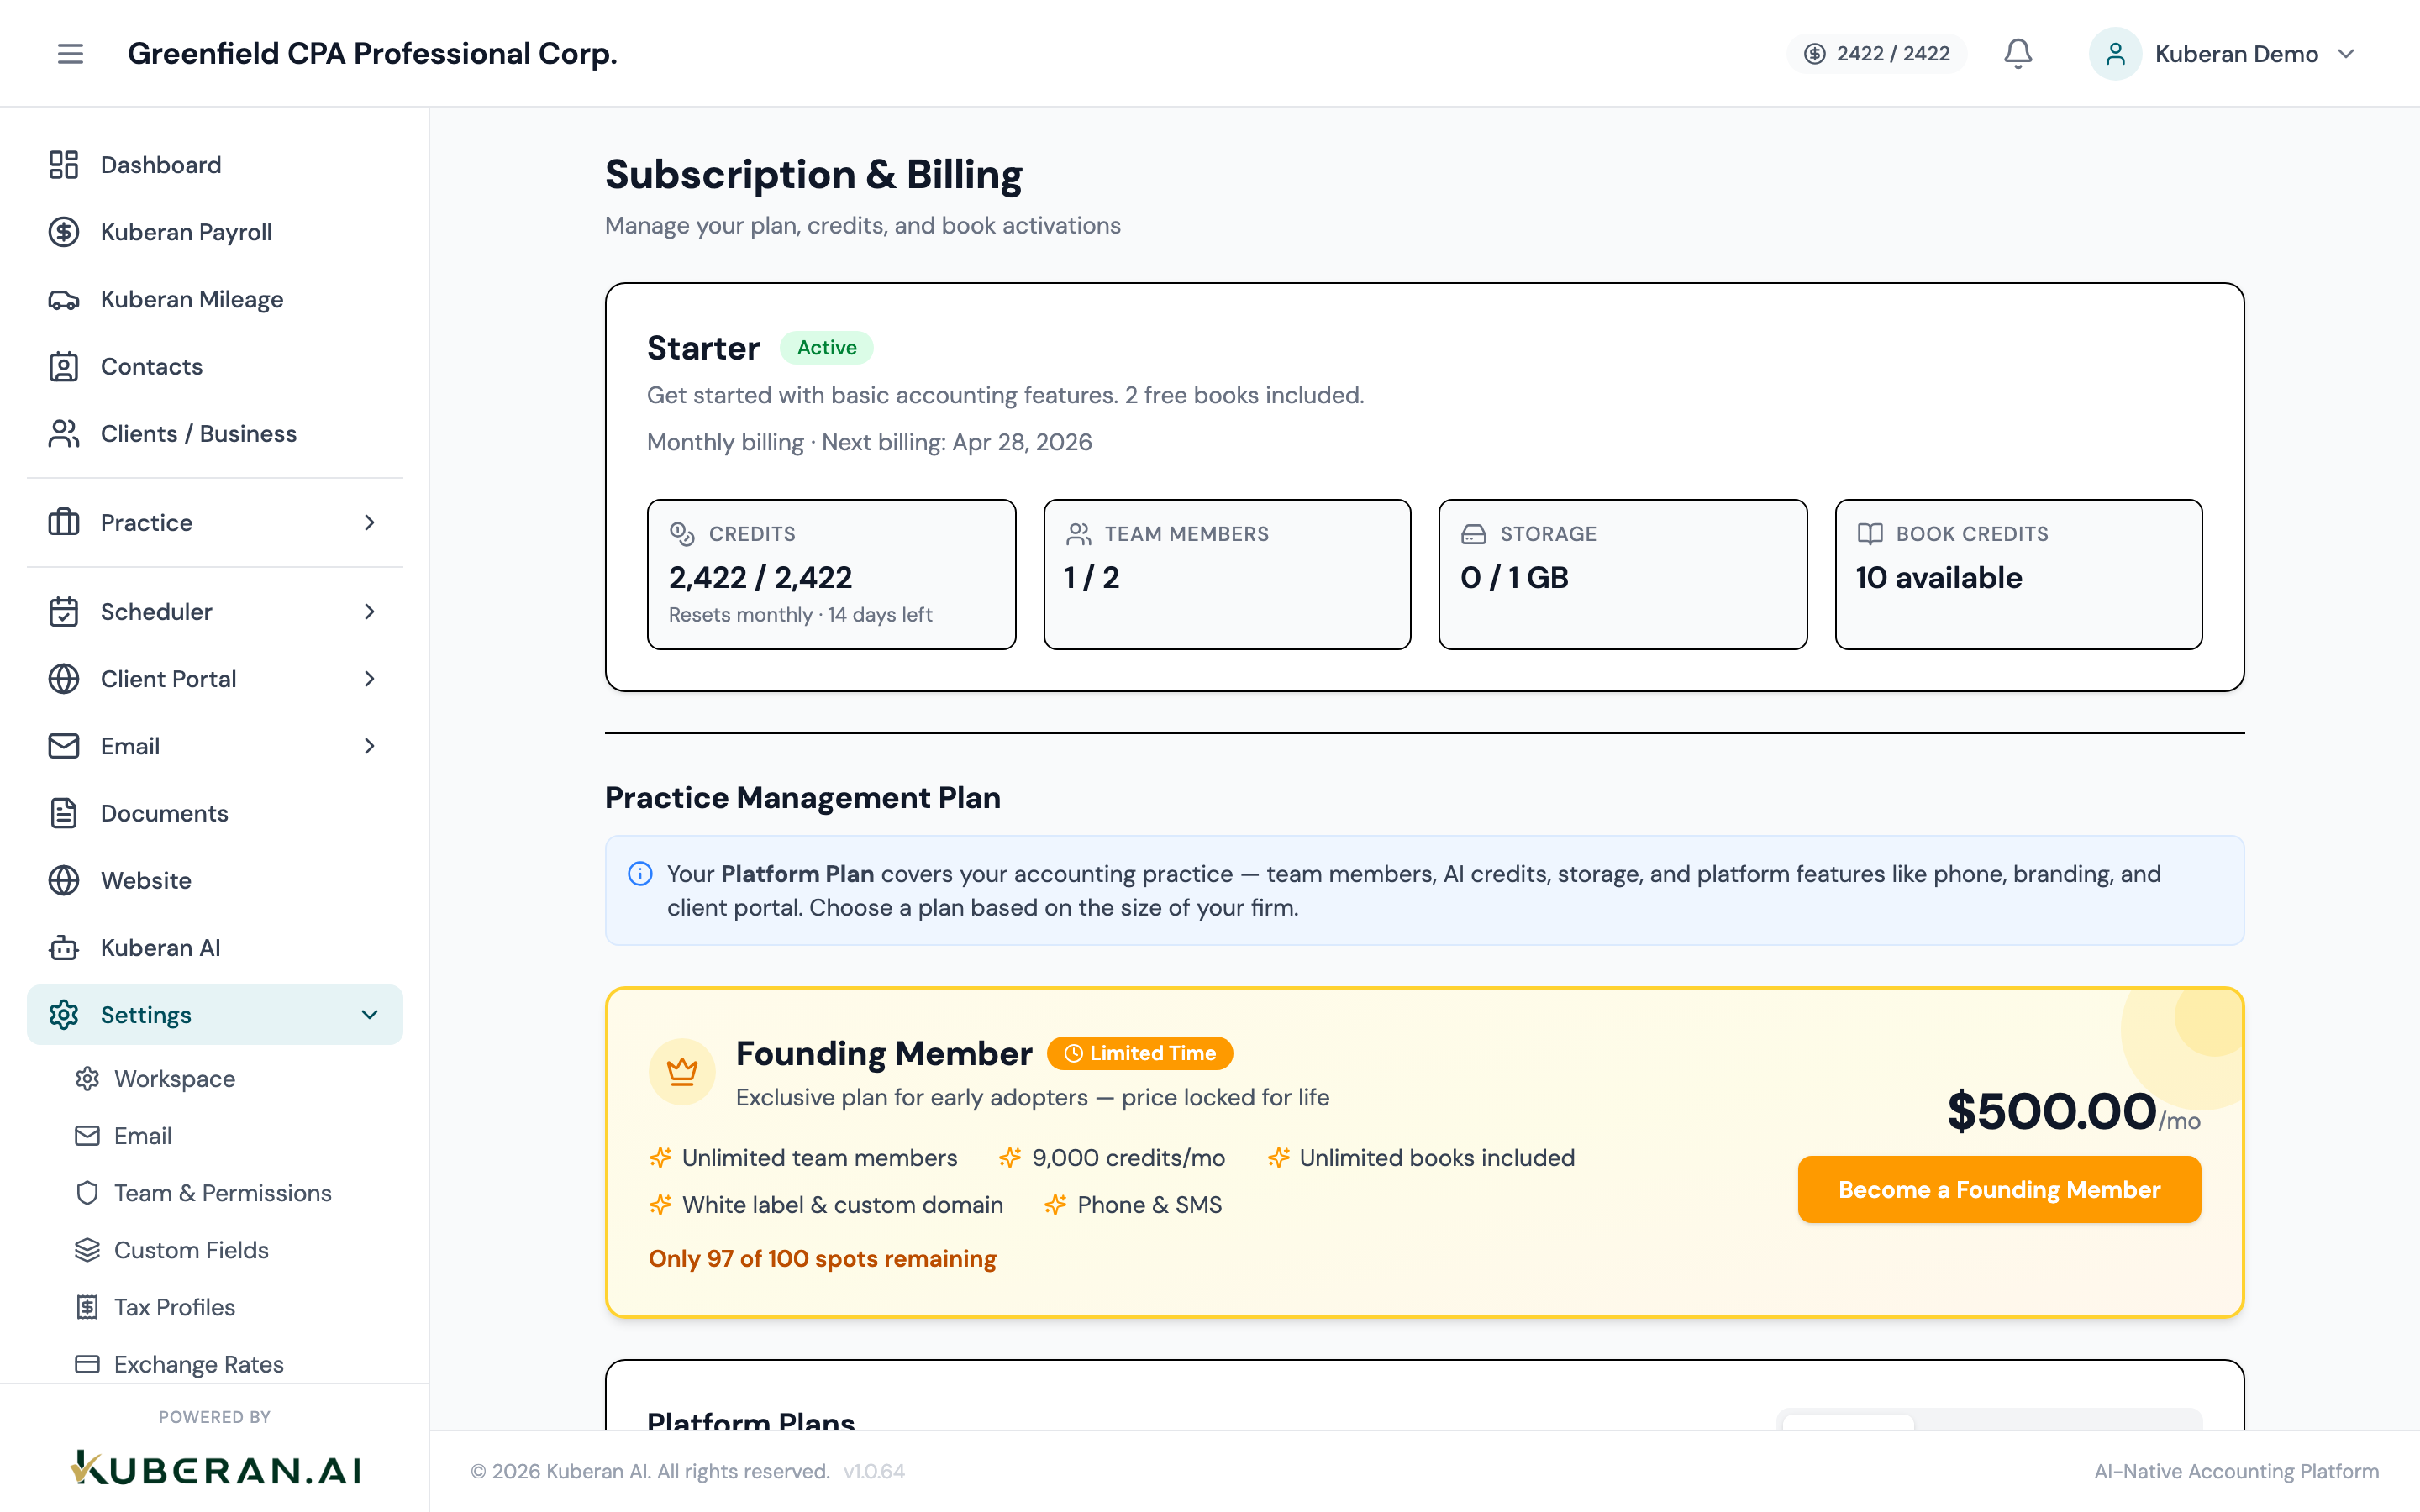Click '9,000 credits/mo' feature text
2420x1512 pixels.
(x=1128, y=1158)
